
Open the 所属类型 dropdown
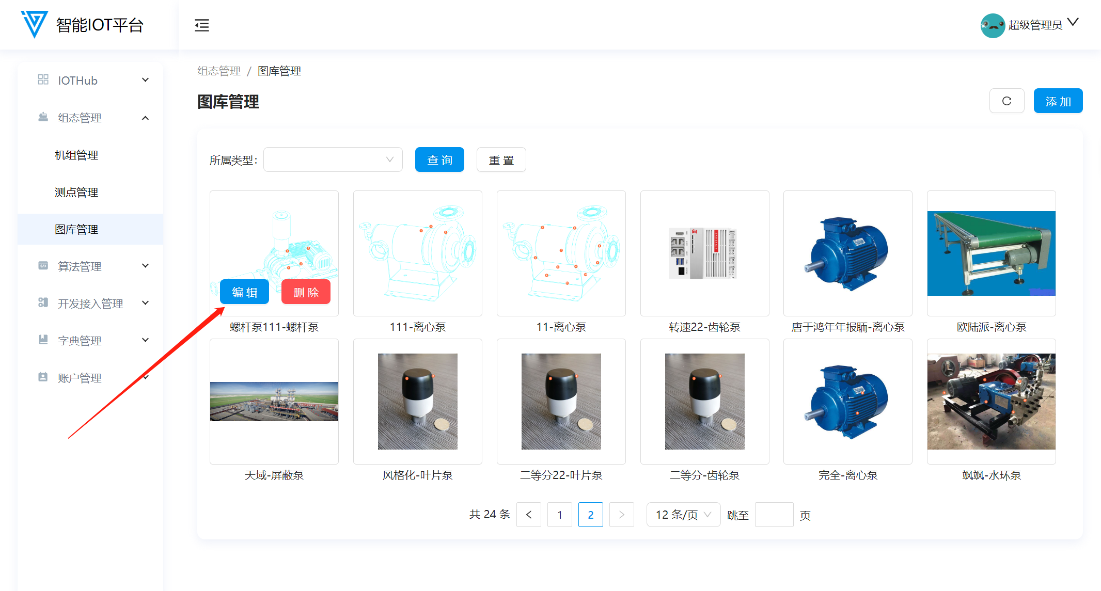[x=333, y=159]
